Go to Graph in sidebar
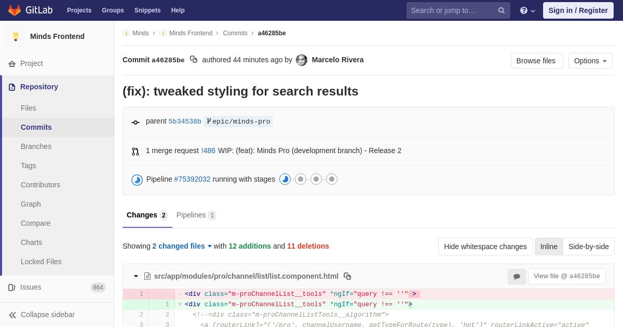 tap(58, 204)
